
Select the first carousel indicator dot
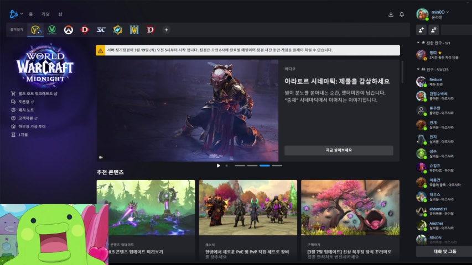click(227, 166)
